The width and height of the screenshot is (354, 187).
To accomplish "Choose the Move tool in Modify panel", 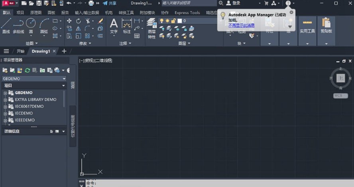I will point(69,21).
